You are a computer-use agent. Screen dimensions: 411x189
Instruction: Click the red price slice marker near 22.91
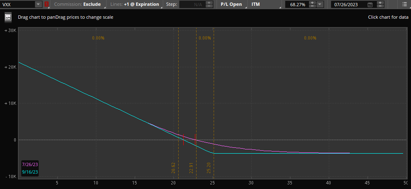click(195, 139)
